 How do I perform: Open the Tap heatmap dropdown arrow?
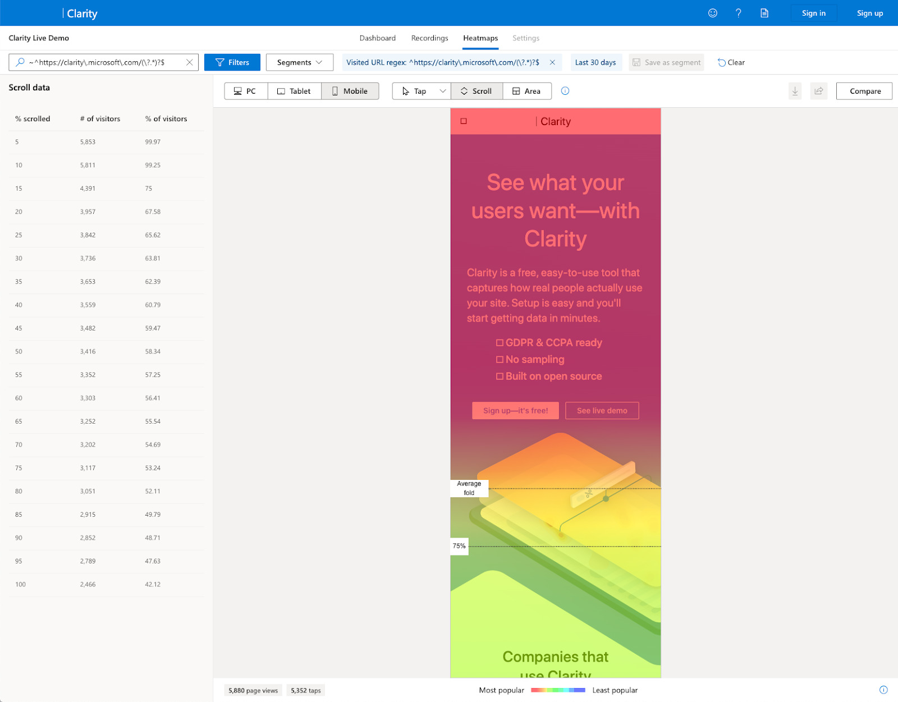tap(443, 90)
